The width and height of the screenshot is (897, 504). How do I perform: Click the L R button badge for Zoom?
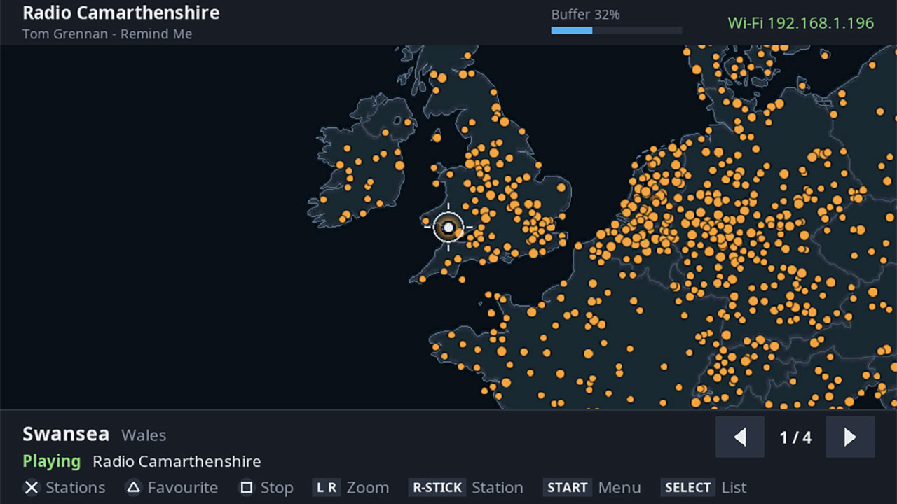coord(327,487)
